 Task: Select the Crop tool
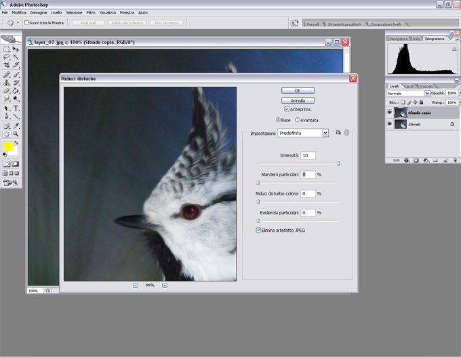point(7,65)
